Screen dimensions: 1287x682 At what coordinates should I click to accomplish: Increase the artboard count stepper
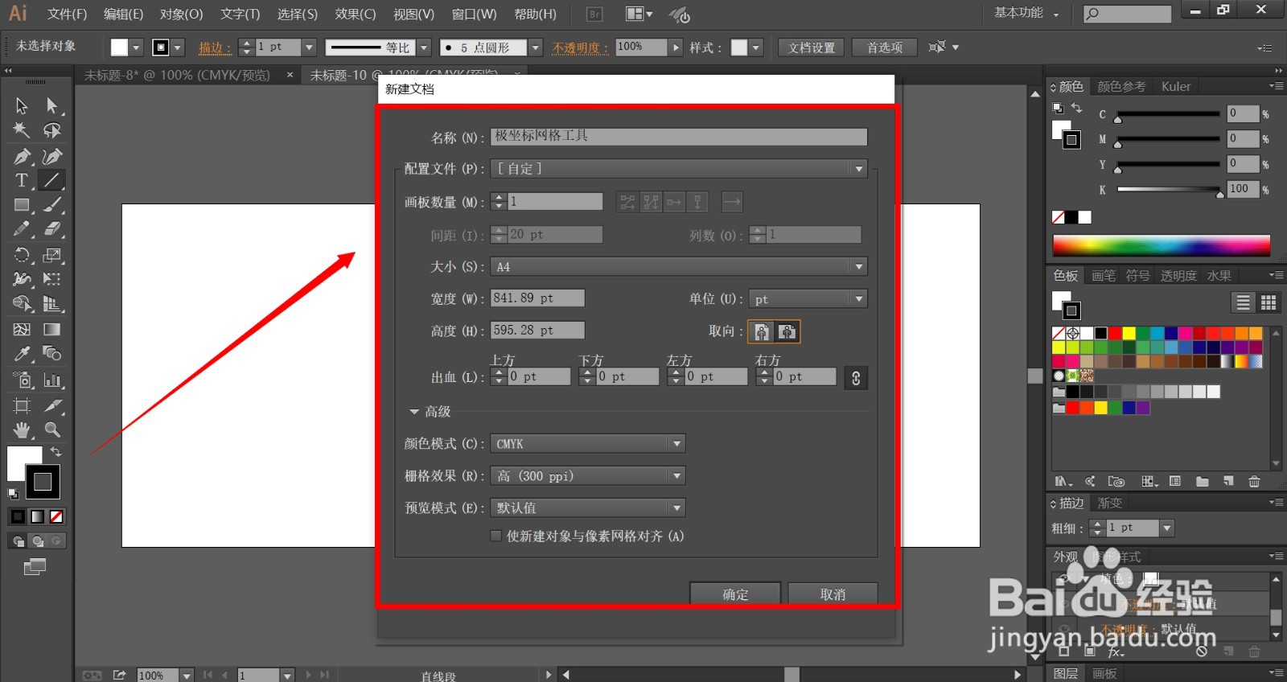point(499,197)
